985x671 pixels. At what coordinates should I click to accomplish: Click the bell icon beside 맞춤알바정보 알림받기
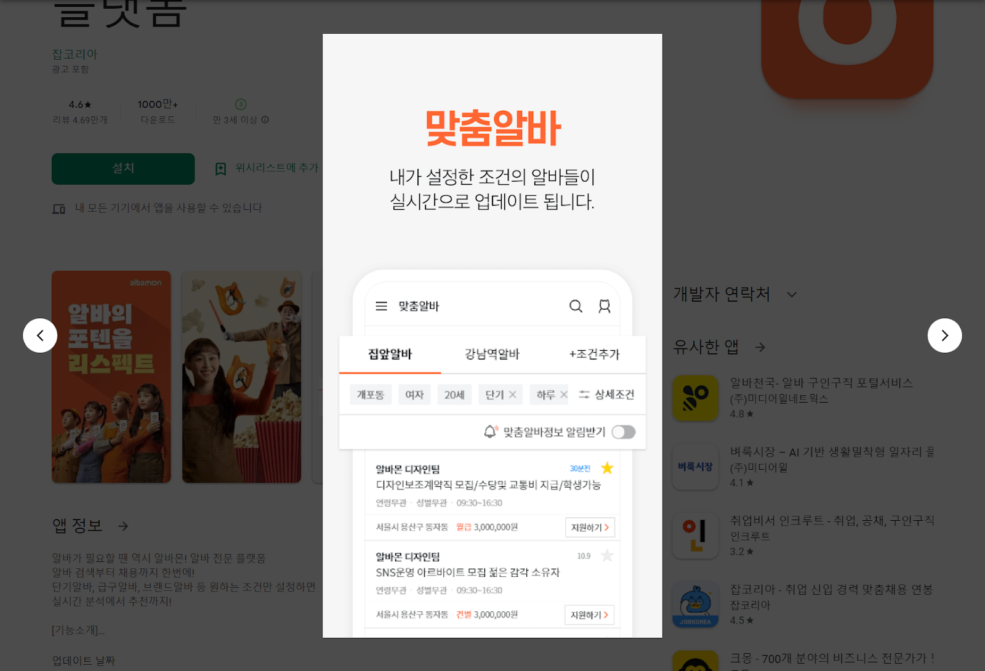[491, 432]
